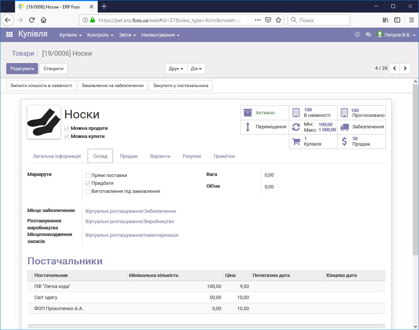Click browser forward arrow
Viewport: 419px width, 330px height.
[20, 20]
